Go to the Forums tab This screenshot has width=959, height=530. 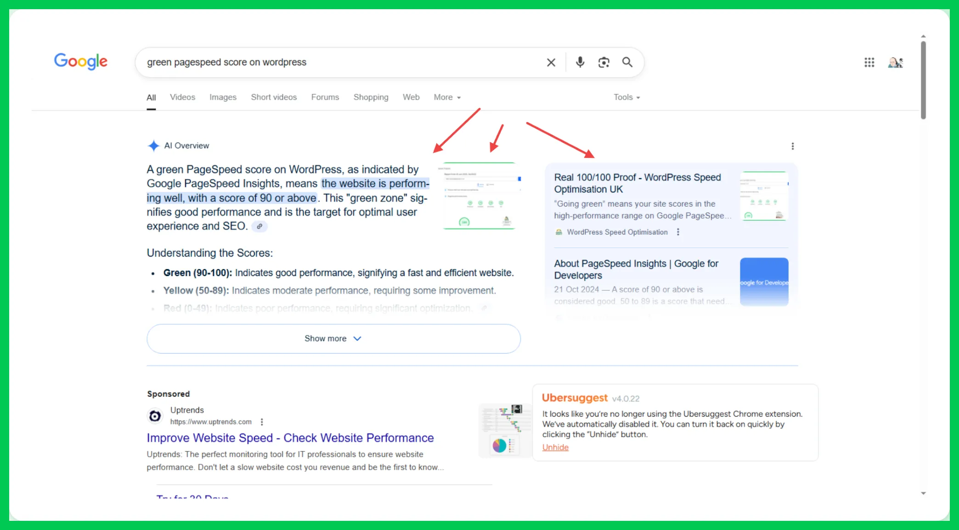tap(325, 97)
